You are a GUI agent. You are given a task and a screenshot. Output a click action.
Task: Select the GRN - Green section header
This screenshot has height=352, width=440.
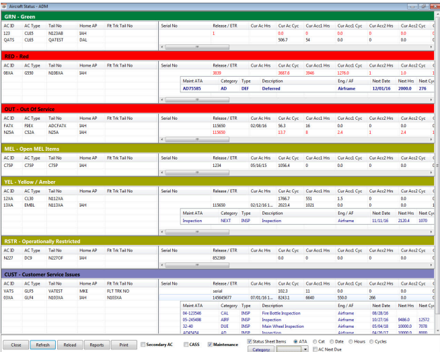[217, 17]
